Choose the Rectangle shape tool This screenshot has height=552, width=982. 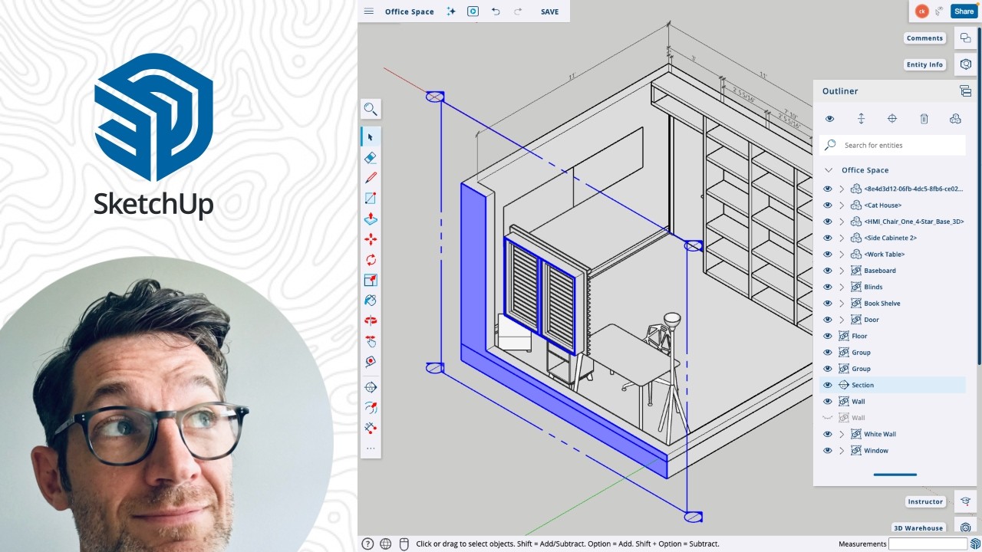[371, 199]
